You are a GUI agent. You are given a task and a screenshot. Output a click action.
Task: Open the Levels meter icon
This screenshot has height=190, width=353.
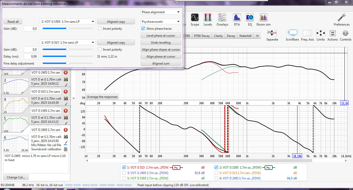(208, 18)
